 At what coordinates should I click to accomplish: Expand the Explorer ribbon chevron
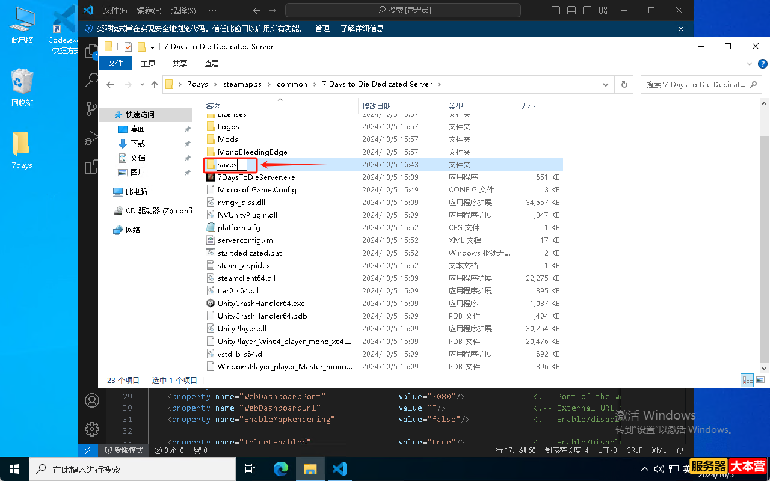click(748, 64)
